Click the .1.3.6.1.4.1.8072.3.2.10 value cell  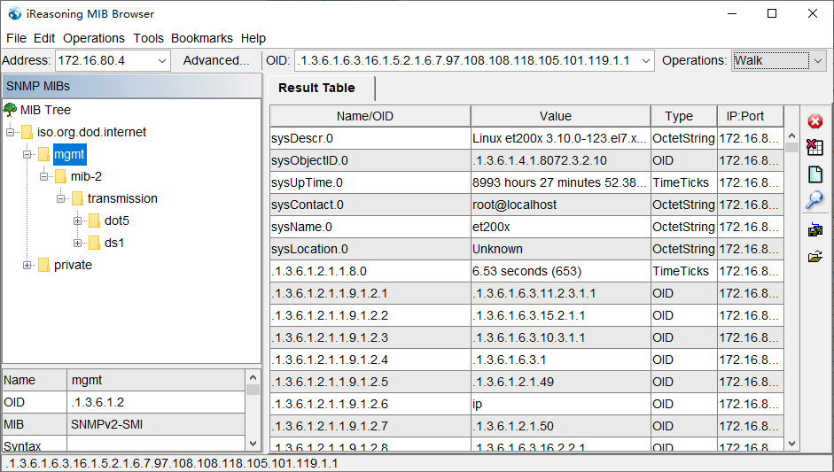point(561,160)
